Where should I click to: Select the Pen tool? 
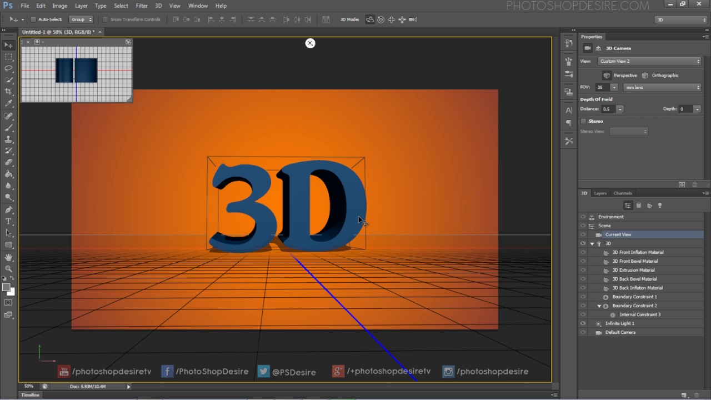click(x=8, y=209)
